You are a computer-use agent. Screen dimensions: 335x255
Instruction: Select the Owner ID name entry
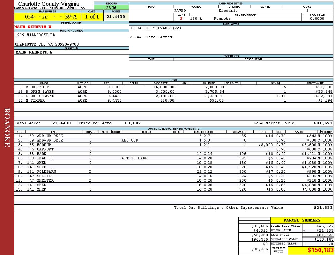(x=34, y=52)
